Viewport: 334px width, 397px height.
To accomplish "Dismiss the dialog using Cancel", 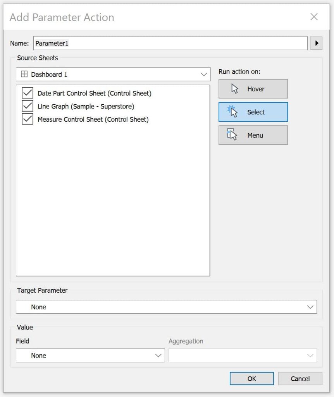I will (x=300, y=379).
